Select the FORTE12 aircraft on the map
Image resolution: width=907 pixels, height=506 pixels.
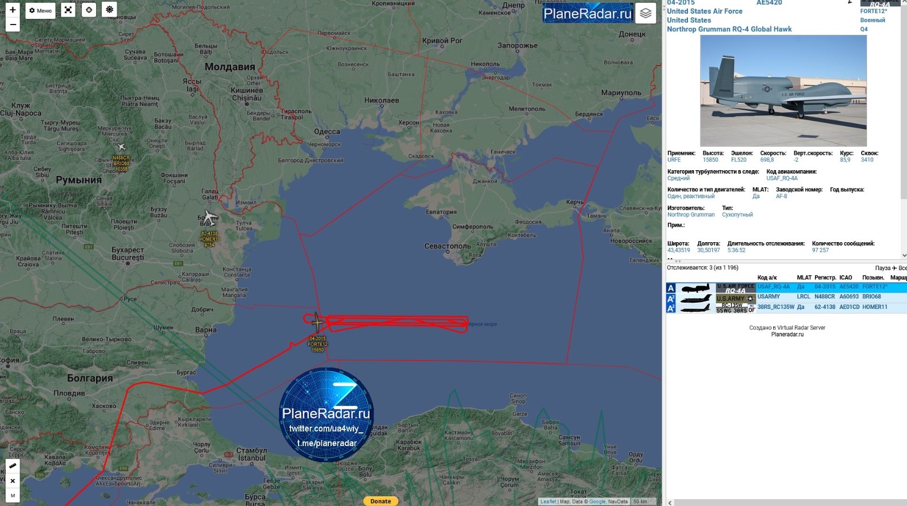coord(317,322)
